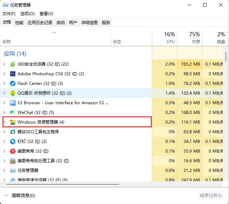
Task: Switch to the 启动 tab
Action: [x=61, y=22]
